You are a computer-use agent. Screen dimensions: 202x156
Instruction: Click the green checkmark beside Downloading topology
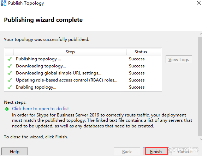pyautogui.click(x=10, y=66)
